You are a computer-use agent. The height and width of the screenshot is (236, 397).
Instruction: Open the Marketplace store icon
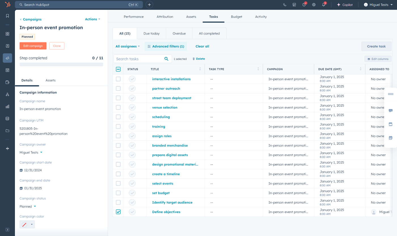click(x=294, y=5)
